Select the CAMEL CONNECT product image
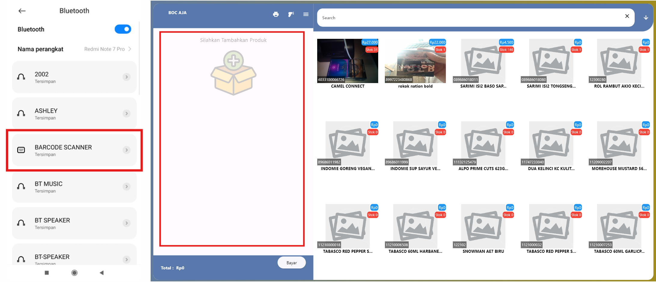This screenshot has height=282, width=656. [x=348, y=61]
